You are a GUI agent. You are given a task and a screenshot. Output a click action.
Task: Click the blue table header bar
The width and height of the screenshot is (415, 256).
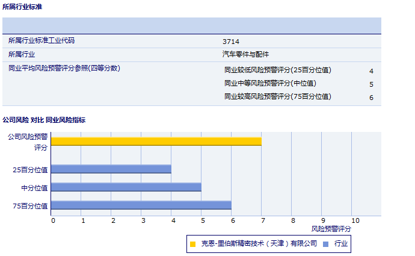point(192,26)
